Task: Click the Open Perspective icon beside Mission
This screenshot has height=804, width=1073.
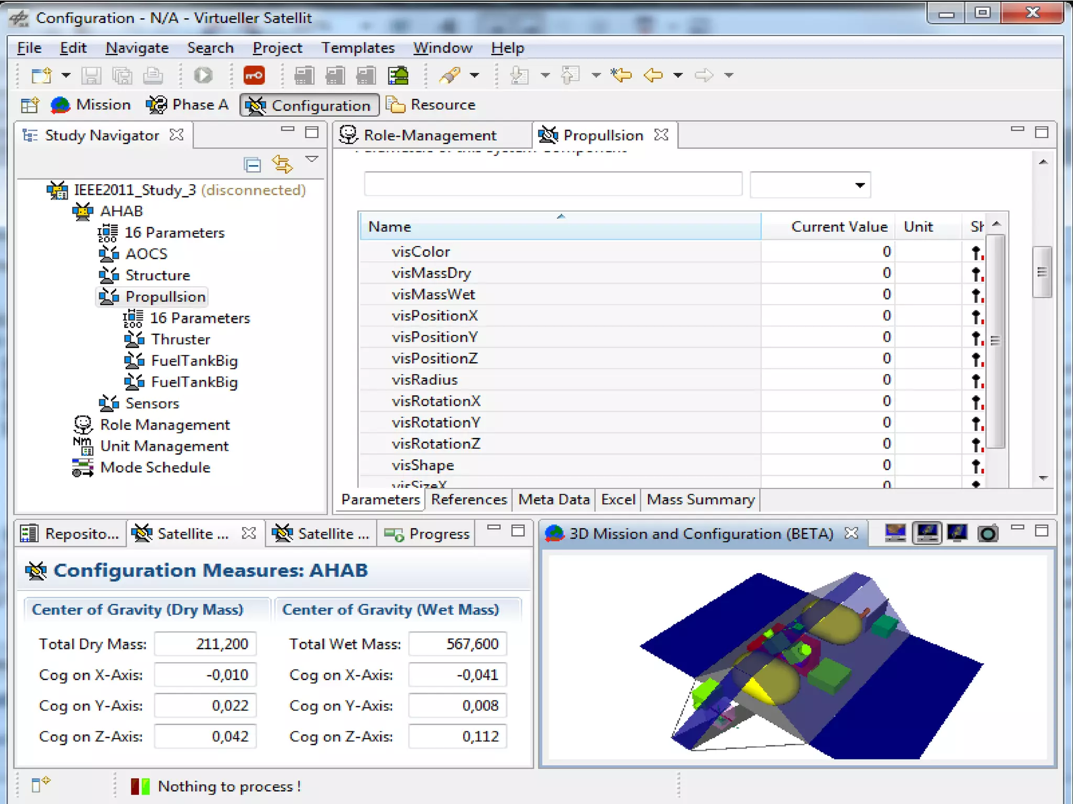Action: [x=30, y=105]
